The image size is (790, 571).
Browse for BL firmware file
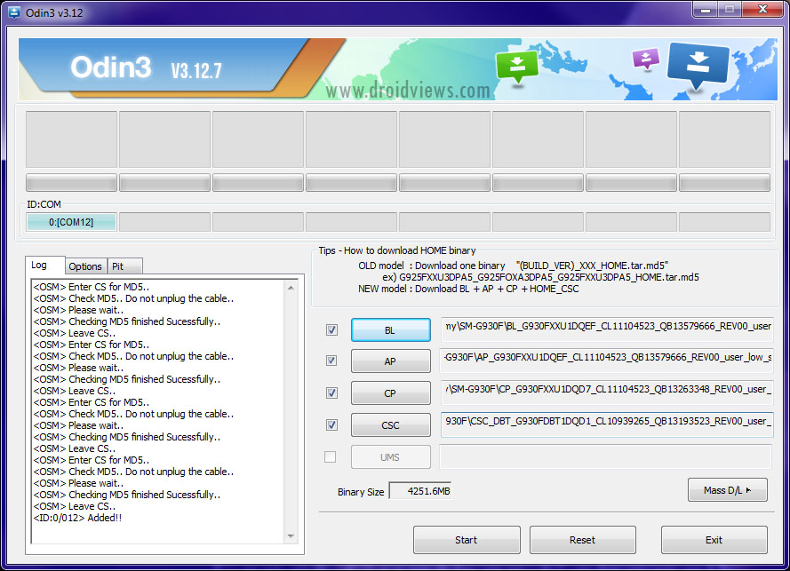pyautogui.click(x=390, y=330)
